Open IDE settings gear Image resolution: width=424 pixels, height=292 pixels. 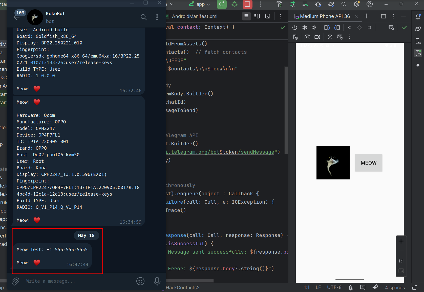(357, 4)
